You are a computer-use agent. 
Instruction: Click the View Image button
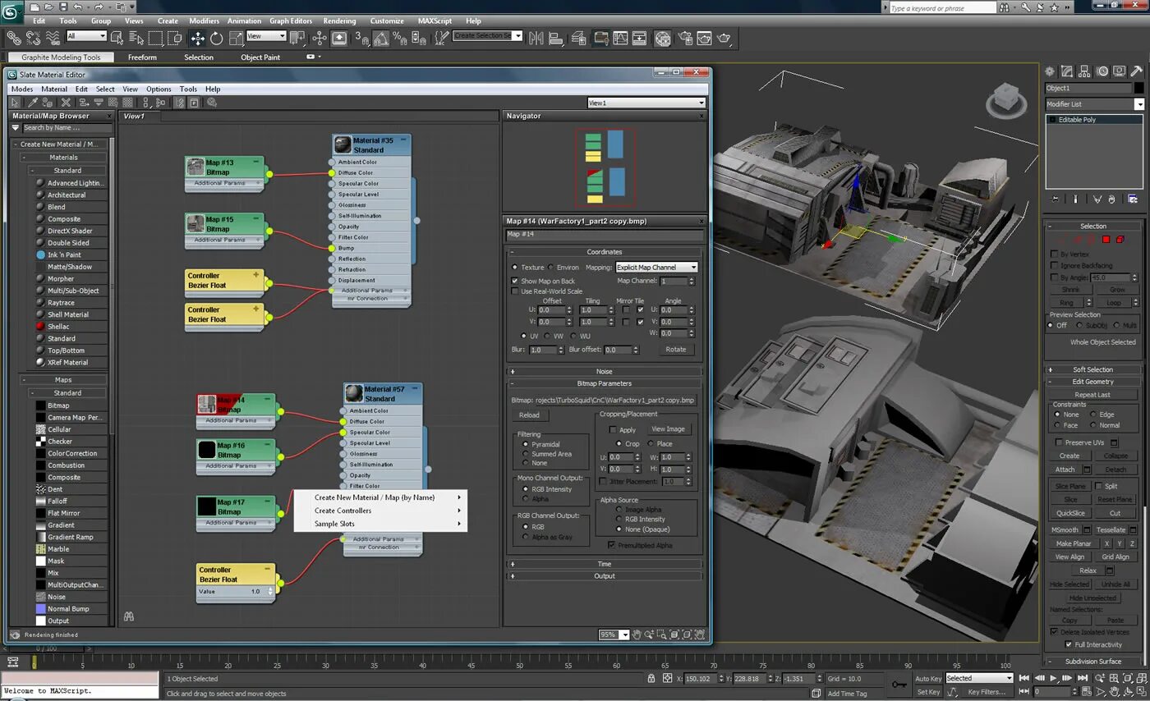[x=667, y=429]
